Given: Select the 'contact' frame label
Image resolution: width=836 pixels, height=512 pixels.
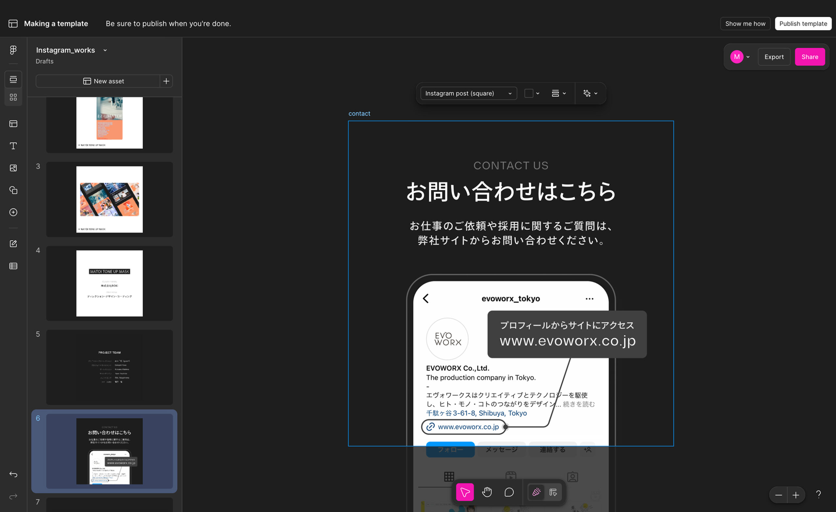Looking at the screenshot, I should coord(359,114).
